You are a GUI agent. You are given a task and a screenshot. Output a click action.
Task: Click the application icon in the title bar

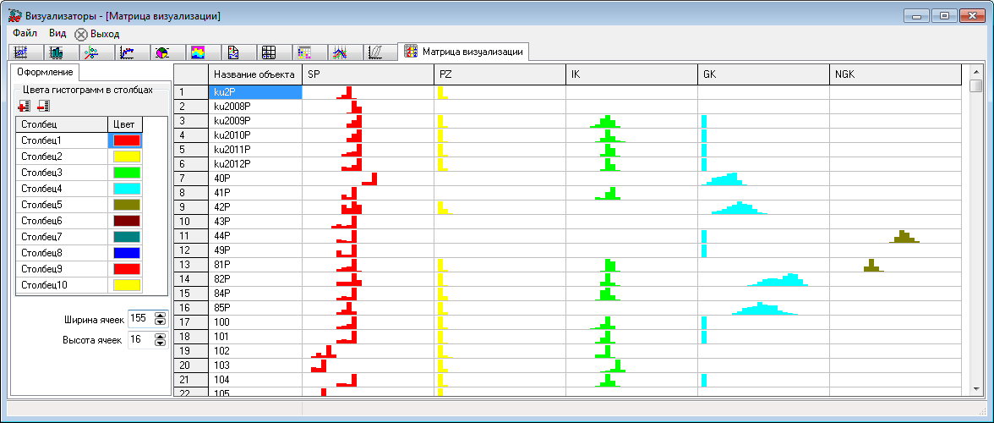tap(14, 16)
